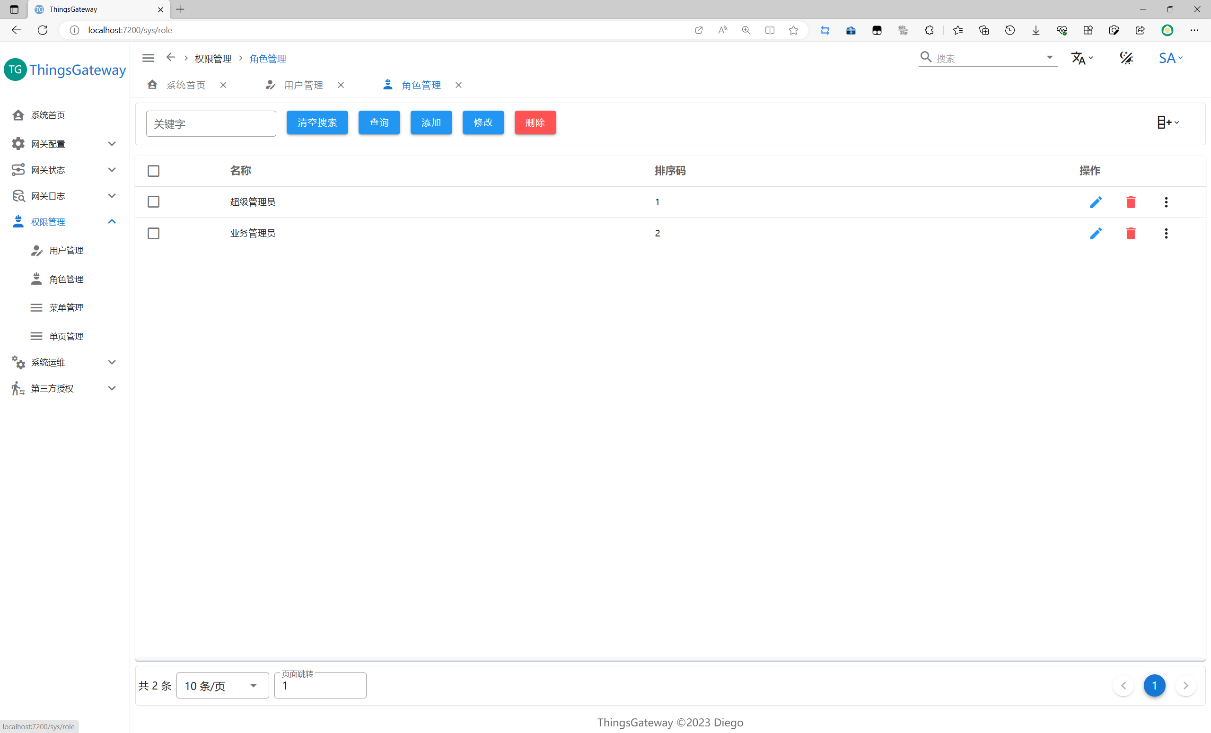
Task: Close the 系统首页 tab
Action: coord(223,85)
